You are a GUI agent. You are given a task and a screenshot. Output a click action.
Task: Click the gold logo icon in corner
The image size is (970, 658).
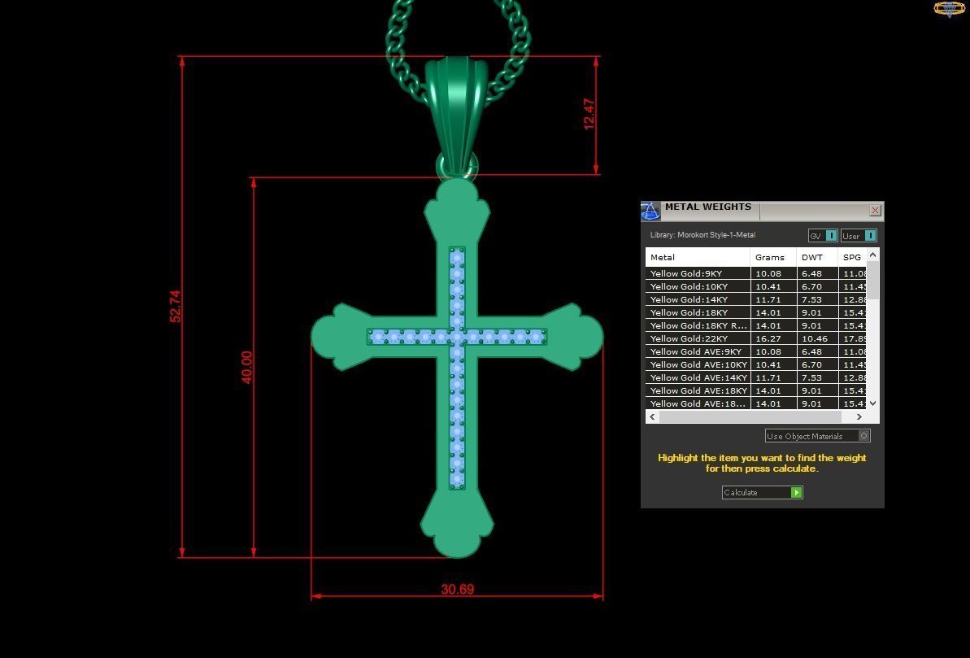[x=949, y=8]
